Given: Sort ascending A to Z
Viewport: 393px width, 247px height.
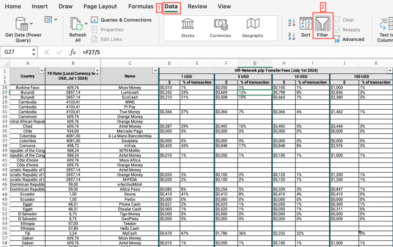Looking at the screenshot, I should pos(292,23).
